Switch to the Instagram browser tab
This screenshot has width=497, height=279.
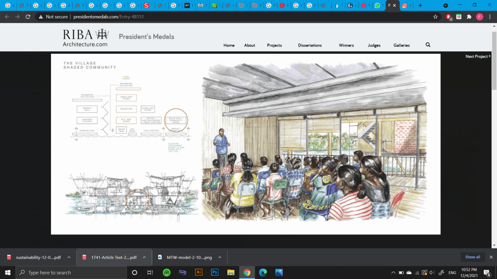[404, 5]
